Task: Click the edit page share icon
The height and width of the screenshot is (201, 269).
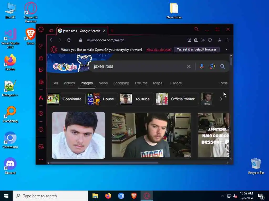Action: tap(189, 40)
